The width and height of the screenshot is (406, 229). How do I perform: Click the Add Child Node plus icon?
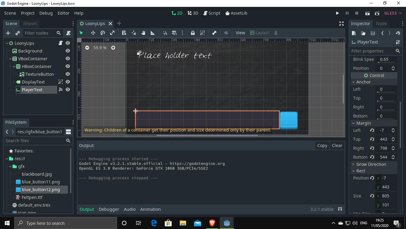tap(8, 33)
